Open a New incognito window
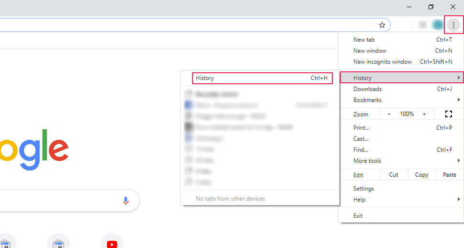The height and width of the screenshot is (248, 464). point(401,62)
